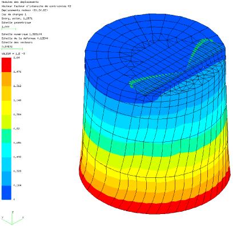Click the 'Deplacements nodaux' text line
Image resolution: width=233 pixels, height=226 pixels.
click(25, 10)
